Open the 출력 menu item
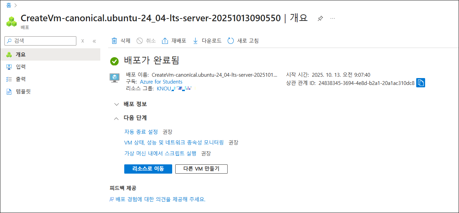Viewport: 459px width, 213px height. tap(50, 79)
